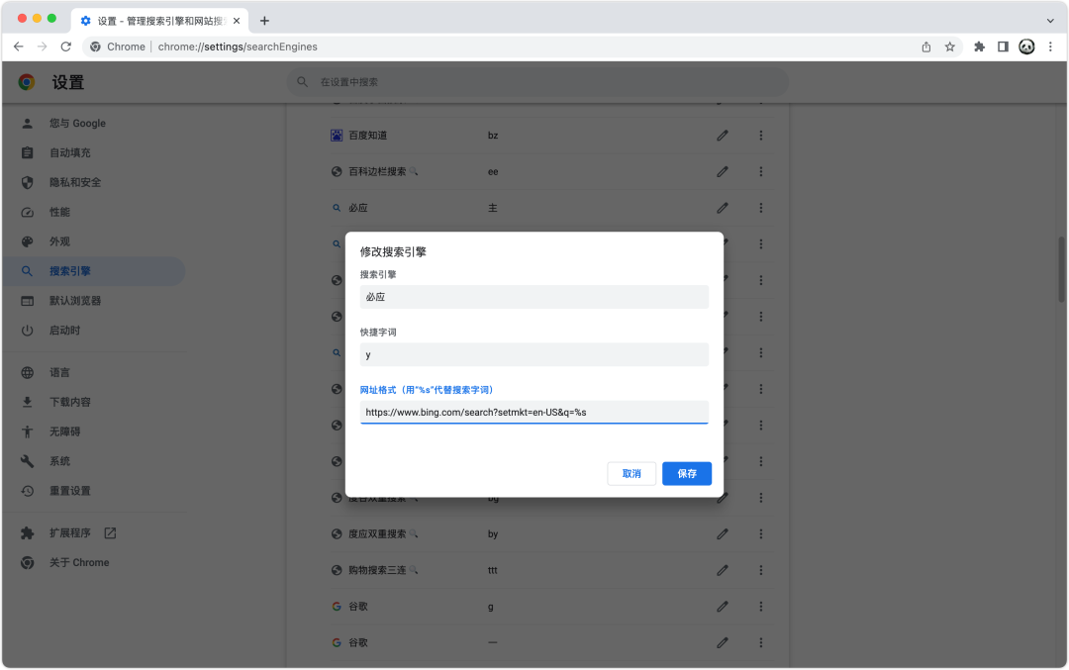
Task: Edit 百科边栏搜索 with its pencil icon
Action: tap(723, 172)
